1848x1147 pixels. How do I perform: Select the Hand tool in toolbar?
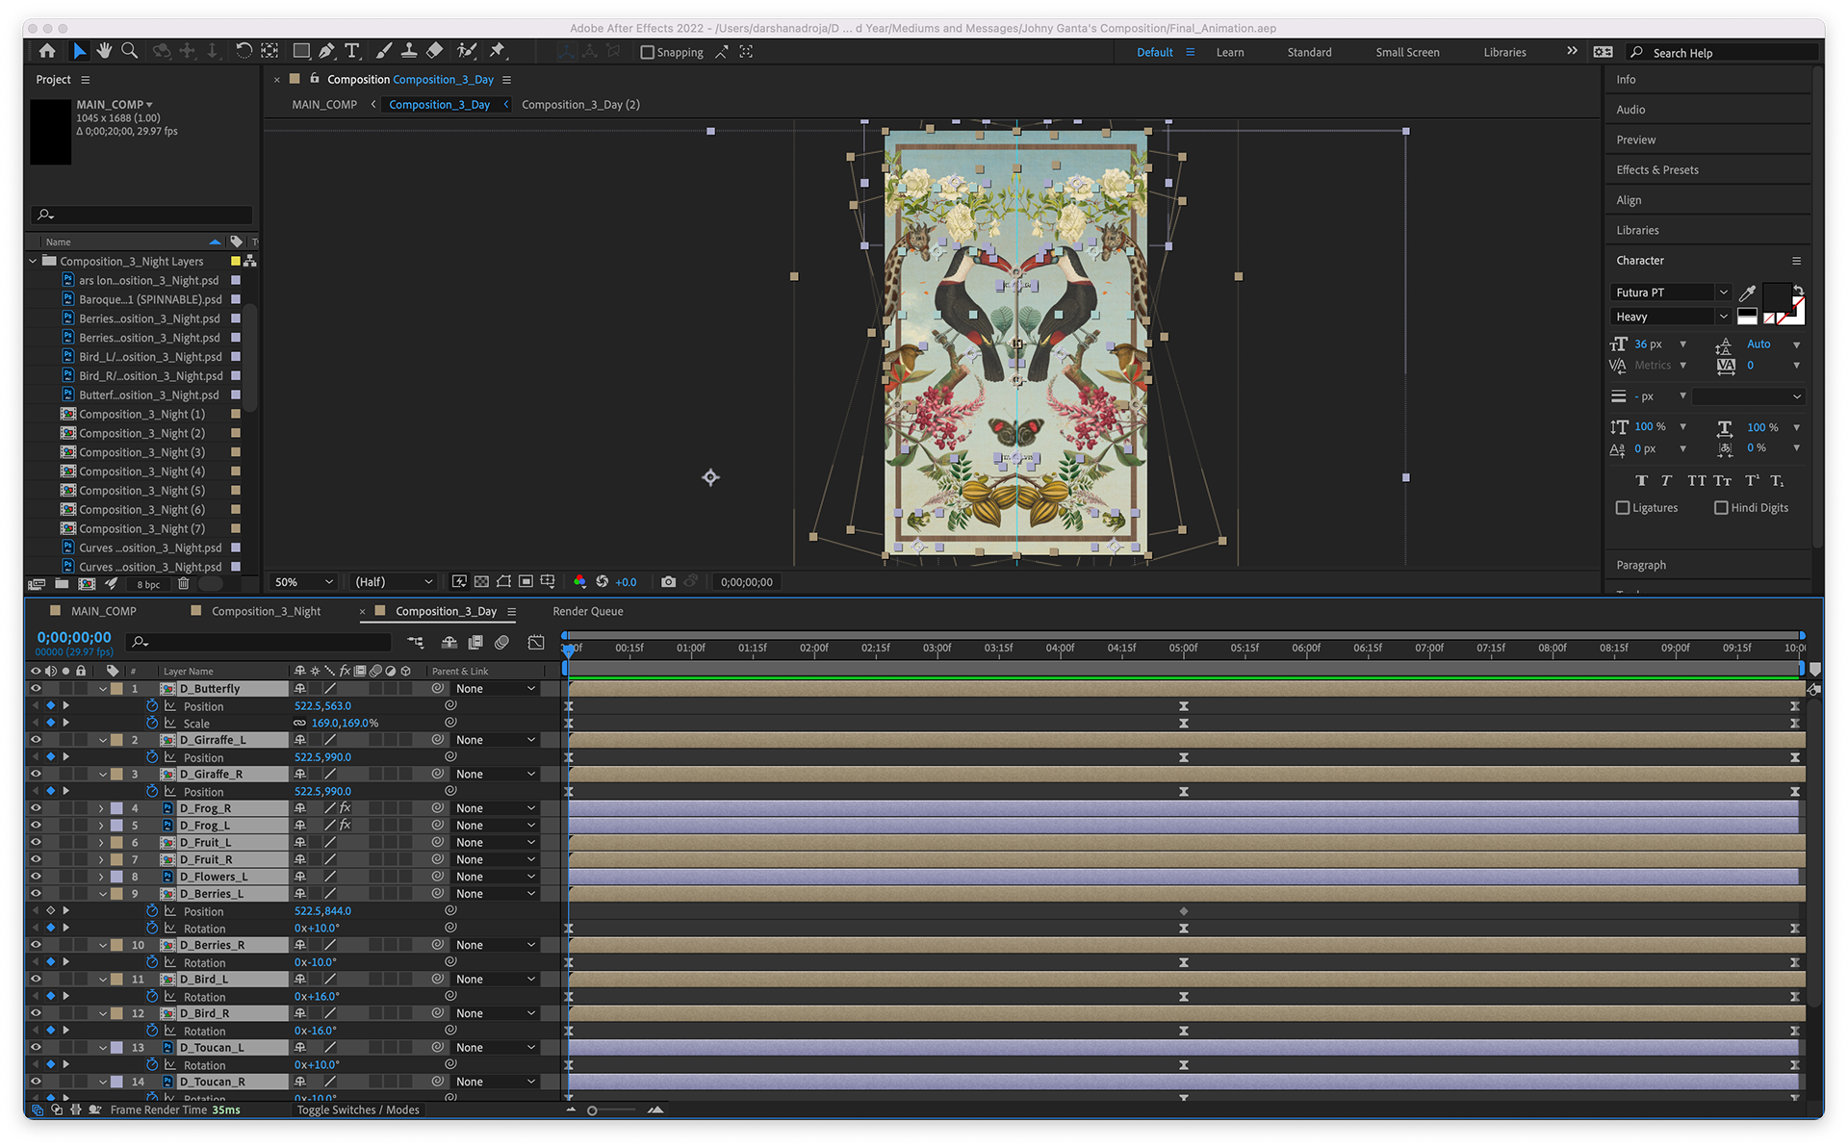tap(104, 51)
